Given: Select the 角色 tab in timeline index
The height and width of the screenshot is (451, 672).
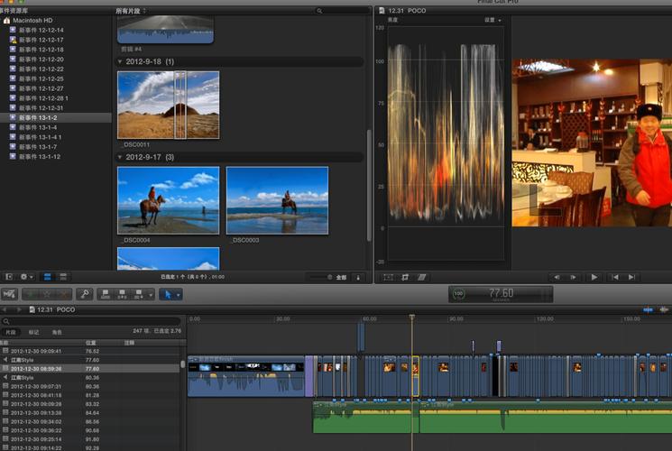Looking at the screenshot, I should tap(57, 332).
